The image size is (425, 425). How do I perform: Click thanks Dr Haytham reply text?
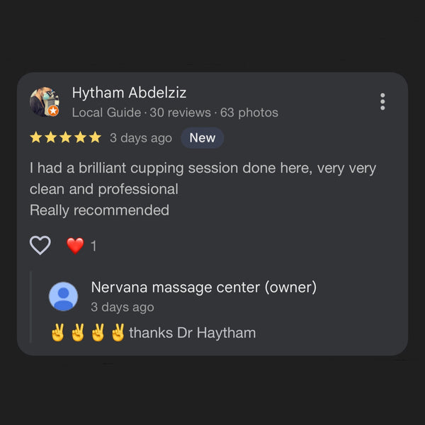pyautogui.click(x=192, y=333)
